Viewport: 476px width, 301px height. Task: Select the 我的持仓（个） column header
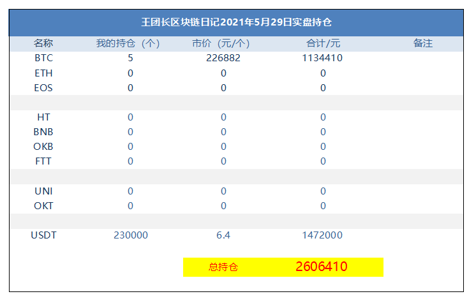coord(130,43)
